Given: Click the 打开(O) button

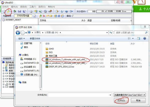Looking at the screenshot, I should tap(121, 100).
